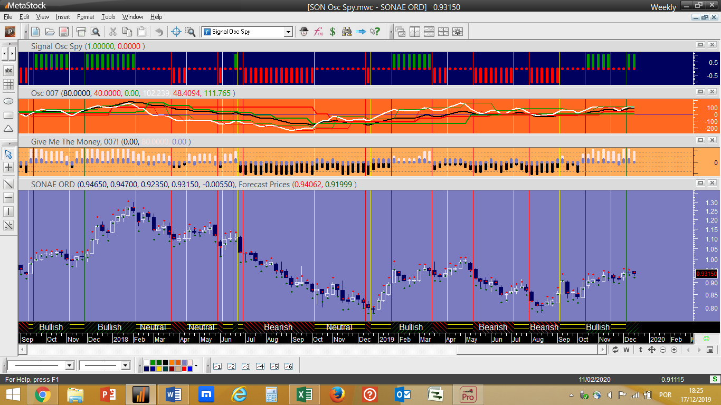
Task: Open The Explorer binoculars icon
Action: click(x=347, y=32)
